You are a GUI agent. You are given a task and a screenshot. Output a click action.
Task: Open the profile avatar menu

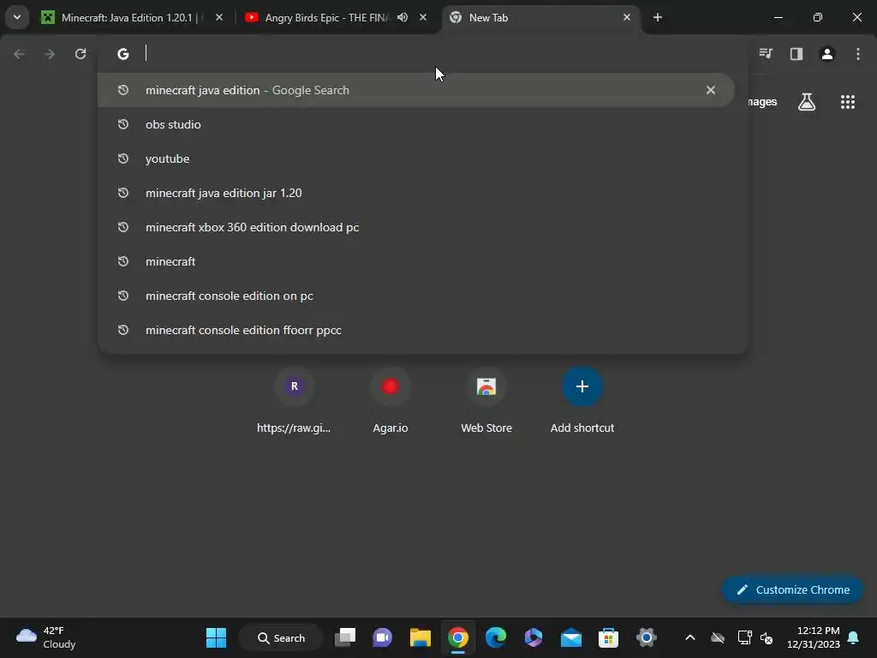(827, 54)
